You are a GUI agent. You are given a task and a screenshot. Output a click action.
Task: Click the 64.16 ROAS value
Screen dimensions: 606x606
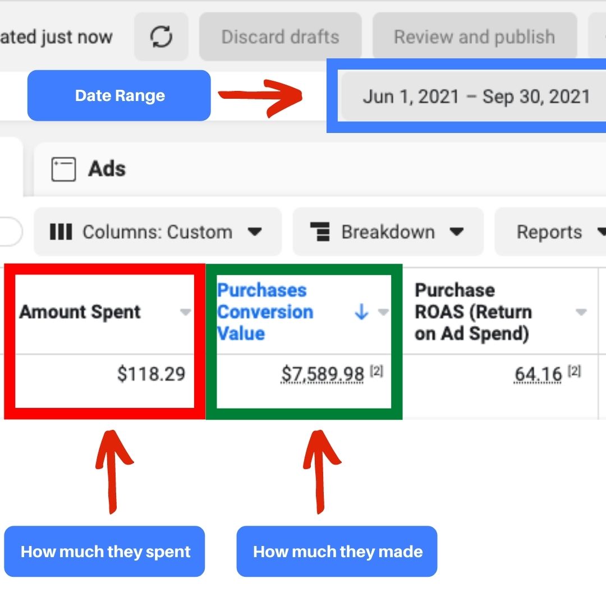pos(538,374)
